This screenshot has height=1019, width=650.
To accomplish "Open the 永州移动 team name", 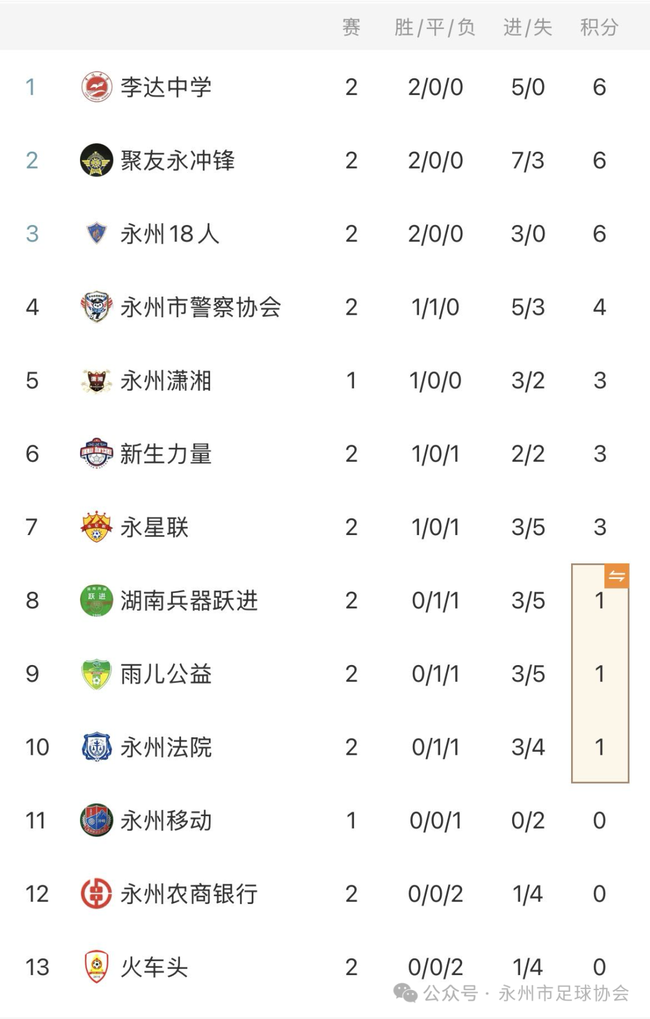I will pyautogui.click(x=166, y=820).
